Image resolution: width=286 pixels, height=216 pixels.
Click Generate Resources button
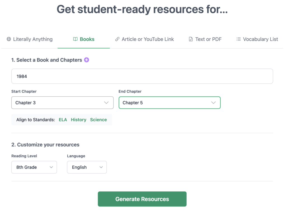(x=142, y=199)
